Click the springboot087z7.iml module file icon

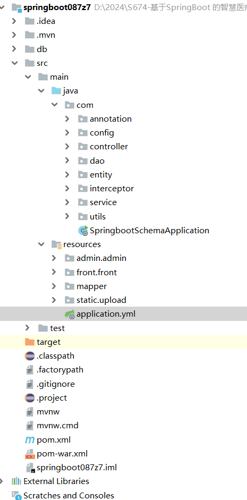click(30, 468)
